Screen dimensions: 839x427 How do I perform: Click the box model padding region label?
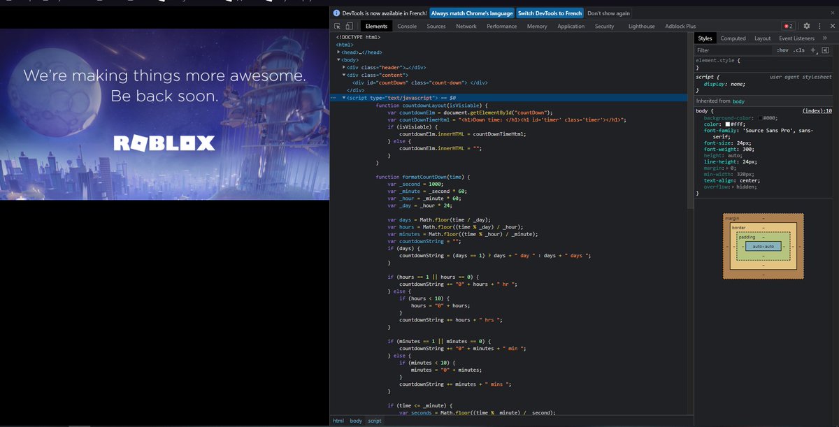click(747, 237)
